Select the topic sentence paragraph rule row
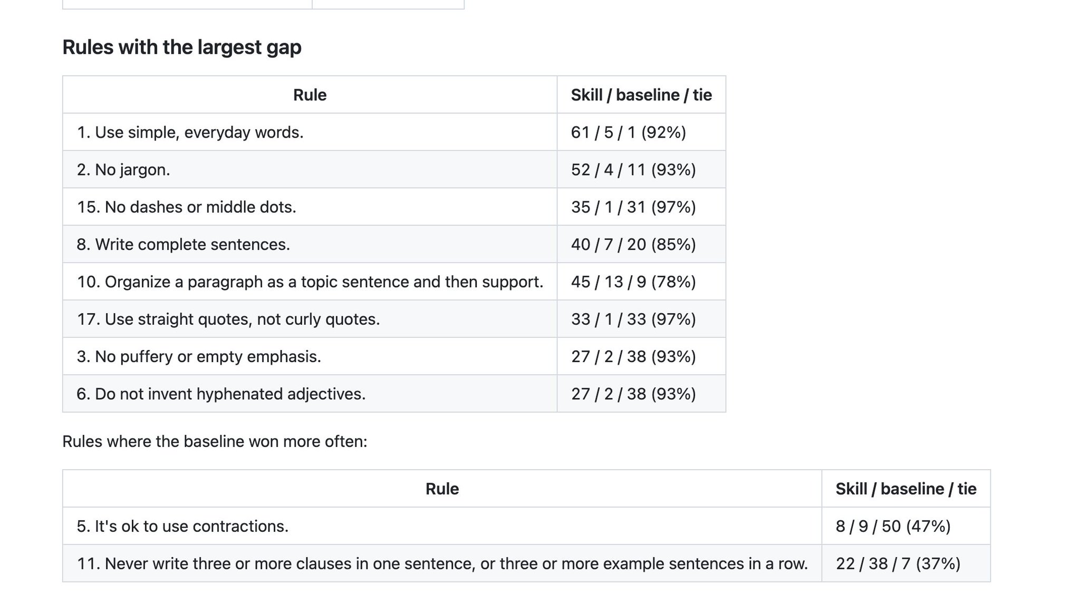The image size is (1080, 602). 394,282
